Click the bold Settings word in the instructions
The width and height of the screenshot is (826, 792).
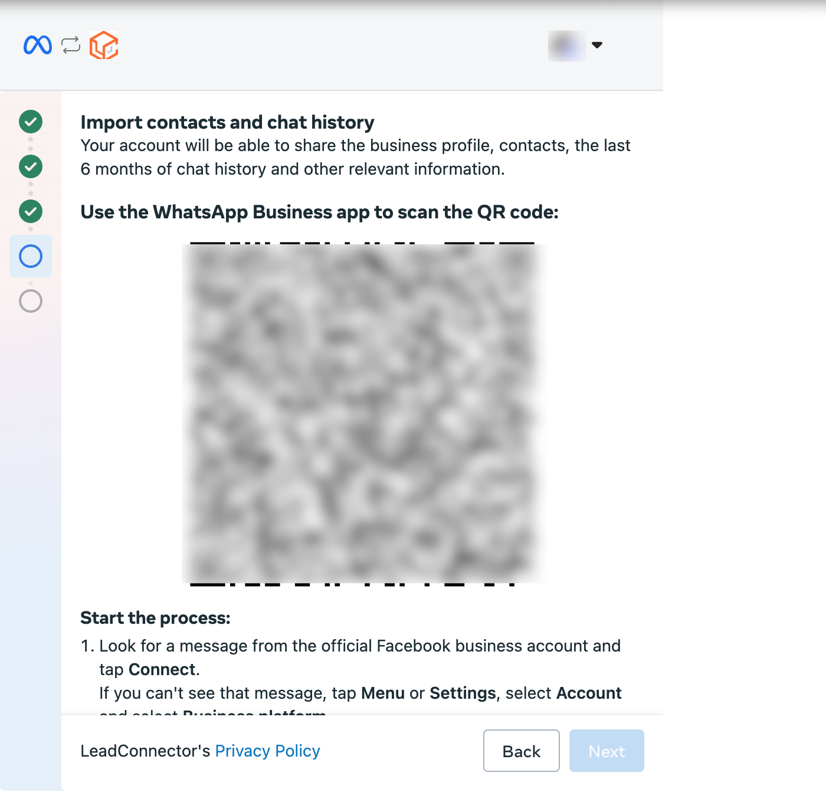(x=463, y=693)
